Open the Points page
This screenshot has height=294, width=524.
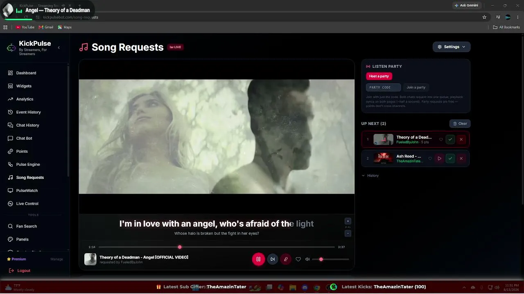pos(22,151)
